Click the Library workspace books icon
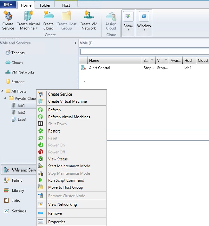 coord(6,190)
